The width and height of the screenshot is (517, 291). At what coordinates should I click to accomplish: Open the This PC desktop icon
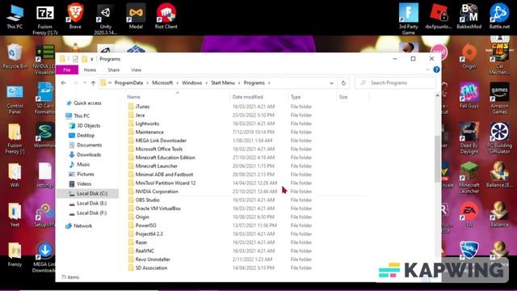click(x=15, y=16)
